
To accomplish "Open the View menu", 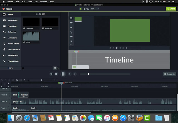I will 30,1.
